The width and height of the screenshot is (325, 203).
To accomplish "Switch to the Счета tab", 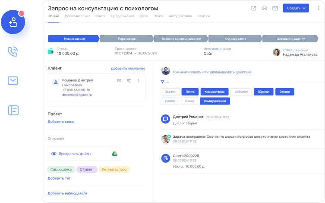I will pos(100,16).
